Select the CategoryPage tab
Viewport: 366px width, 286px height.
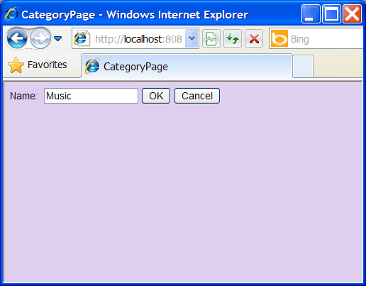(187, 66)
